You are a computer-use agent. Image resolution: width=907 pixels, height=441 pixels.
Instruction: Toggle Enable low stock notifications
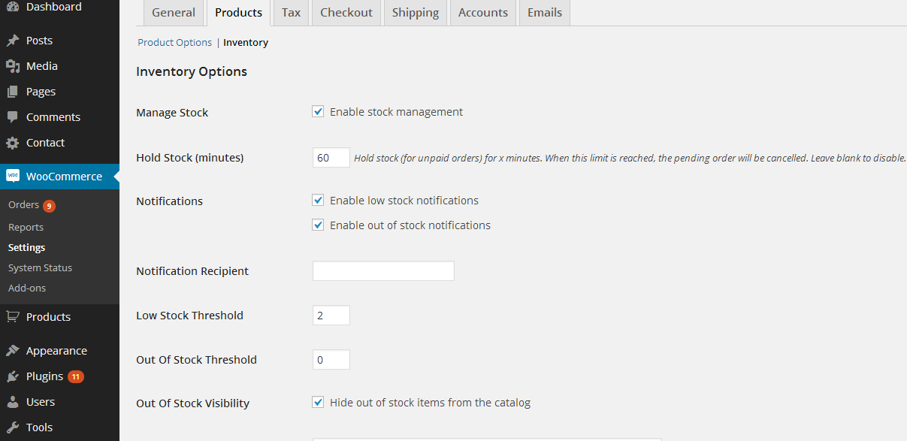point(318,201)
